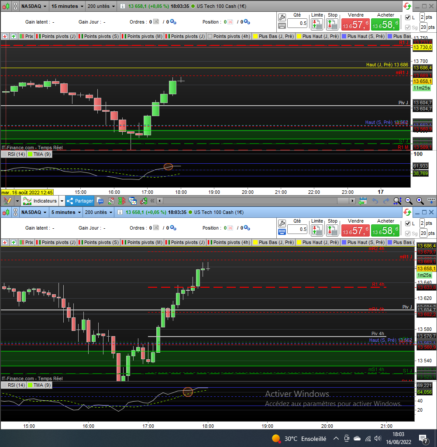
Task: Click chain link icon in 5 minutes chart
Action: 16,212
